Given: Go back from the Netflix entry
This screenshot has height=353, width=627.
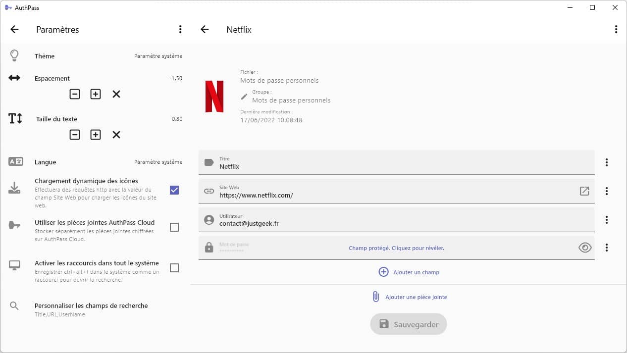Looking at the screenshot, I should click(x=205, y=29).
